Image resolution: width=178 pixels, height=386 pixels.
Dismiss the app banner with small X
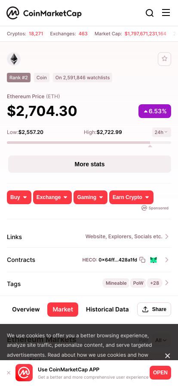(9, 373)
